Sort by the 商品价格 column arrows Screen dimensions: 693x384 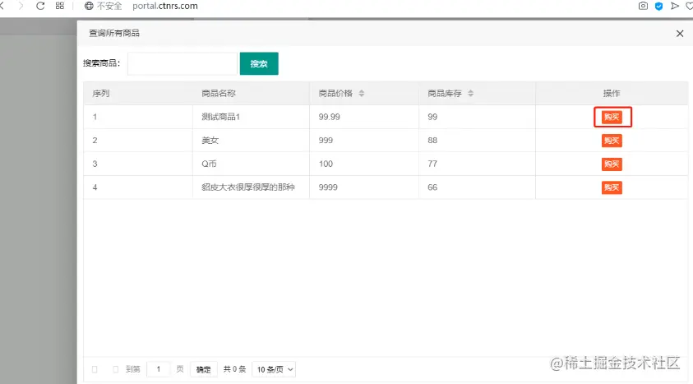tap(362, 93)
